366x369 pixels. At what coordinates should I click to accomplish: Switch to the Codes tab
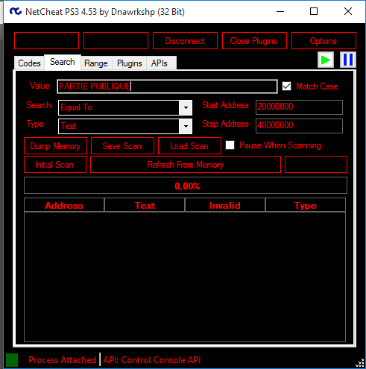pos(29,63)
